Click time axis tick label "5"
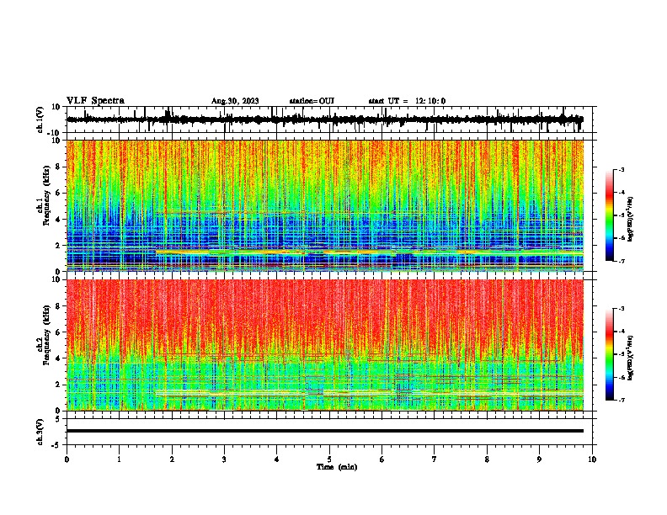 329,459
